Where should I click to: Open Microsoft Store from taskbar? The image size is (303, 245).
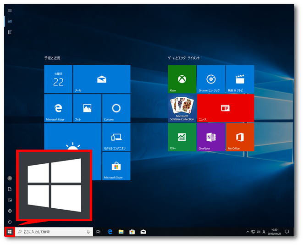pyautogui.click(x=132, y=232)
